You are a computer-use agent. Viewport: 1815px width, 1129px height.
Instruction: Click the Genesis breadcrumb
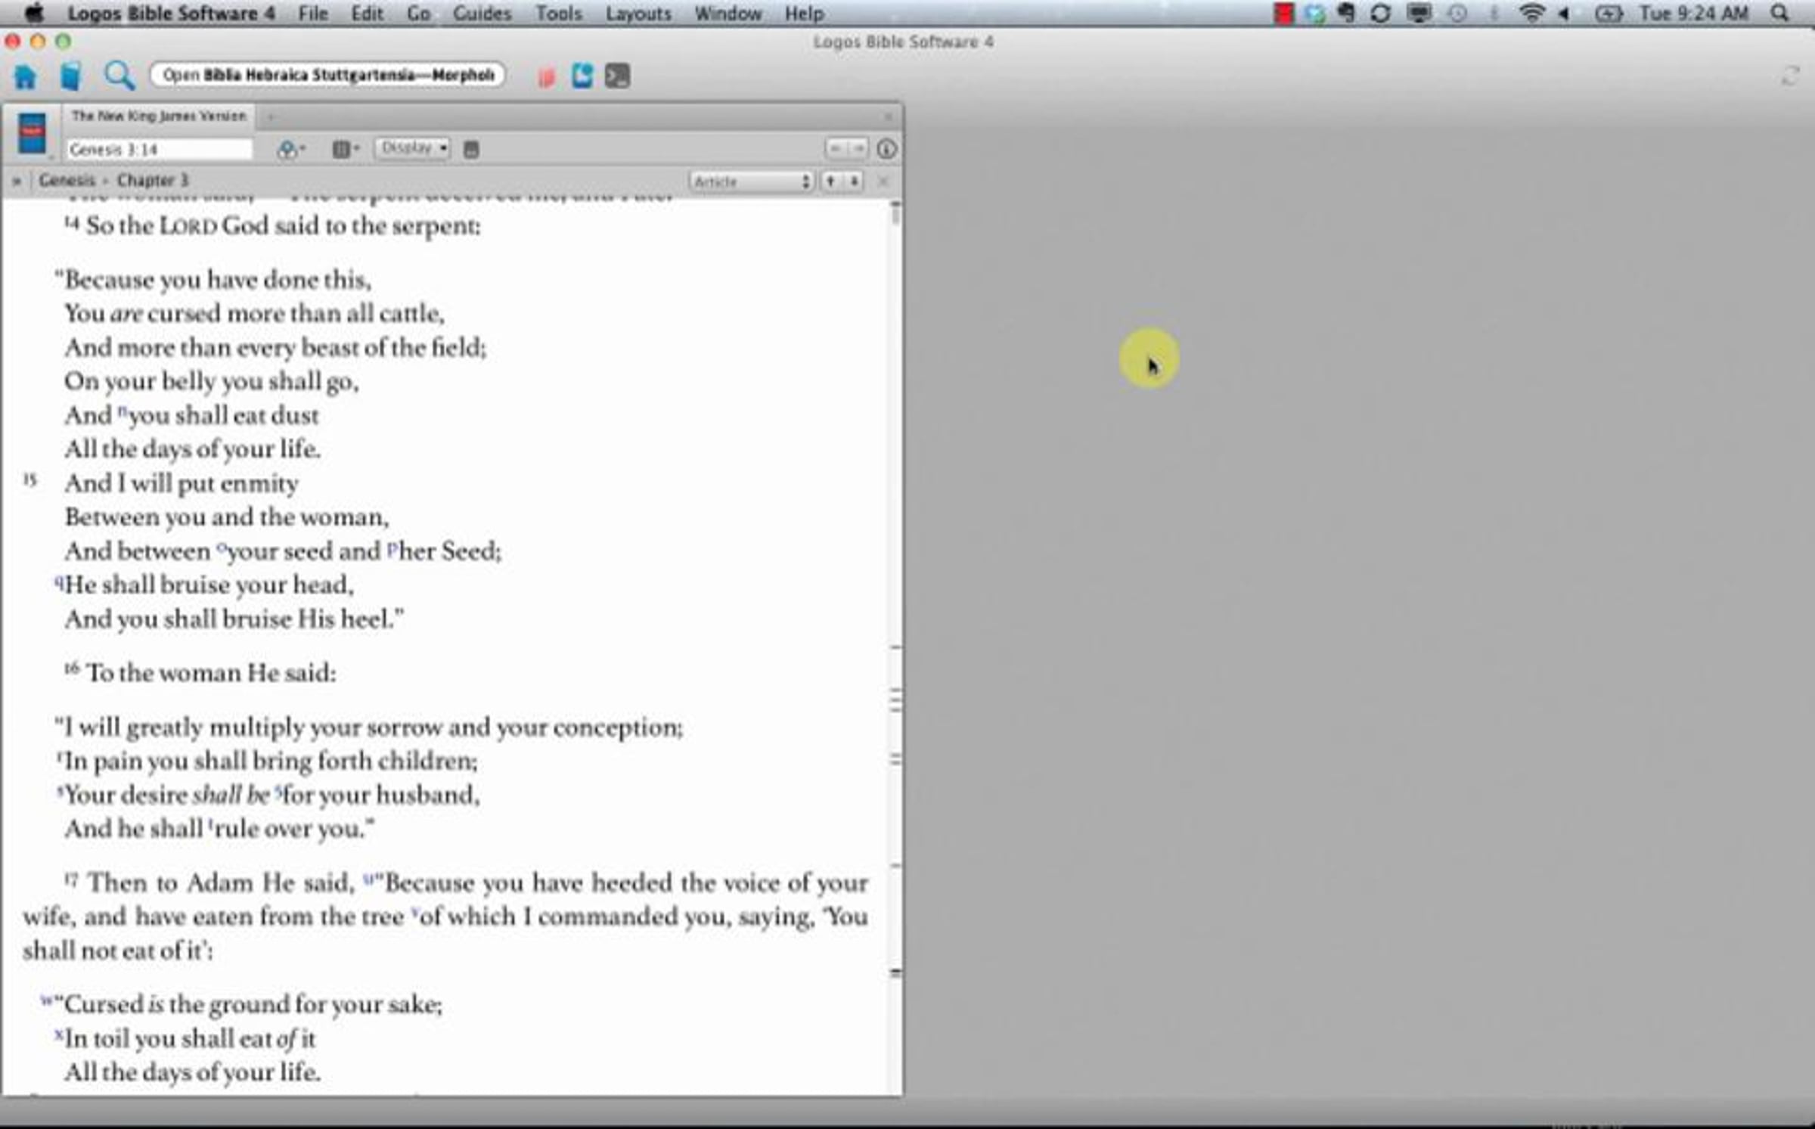(x=67, y=180)
